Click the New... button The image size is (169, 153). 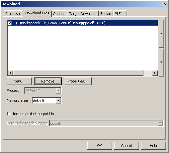(19, 81)
